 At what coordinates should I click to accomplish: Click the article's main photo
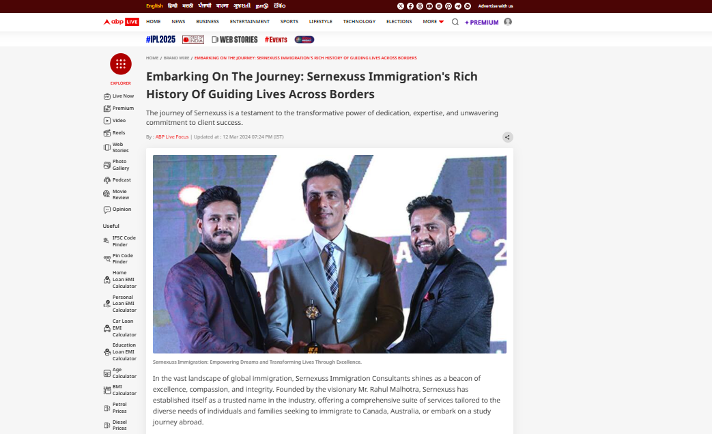coord(330,255)
